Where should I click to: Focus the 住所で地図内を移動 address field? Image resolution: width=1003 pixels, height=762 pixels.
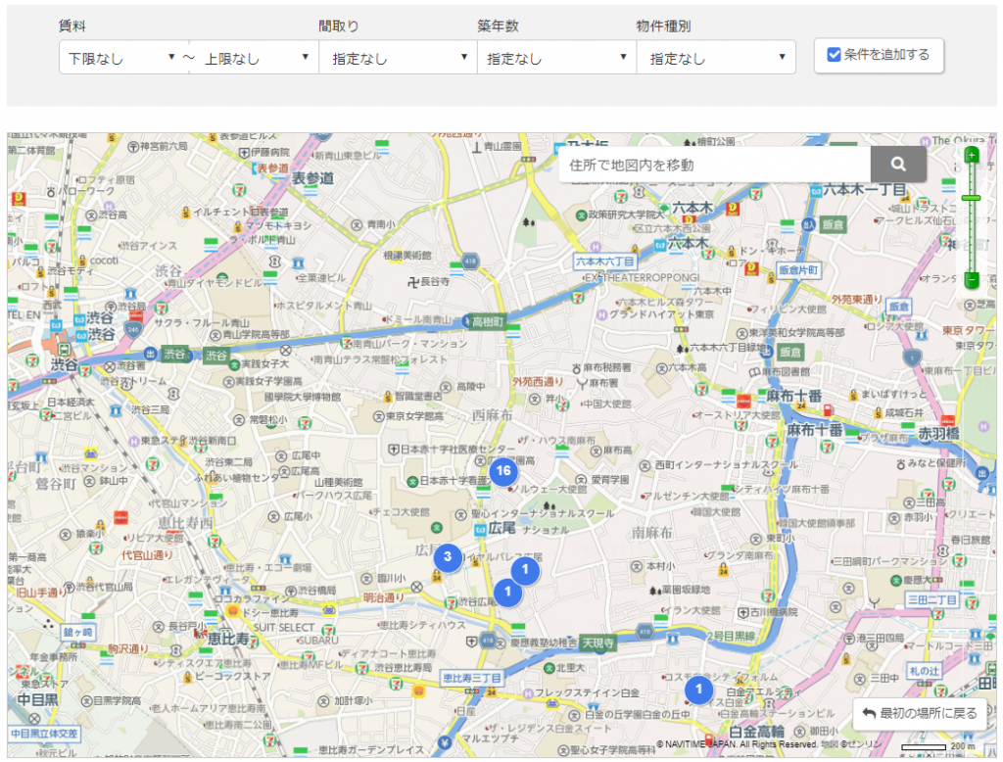coord(714,165)
